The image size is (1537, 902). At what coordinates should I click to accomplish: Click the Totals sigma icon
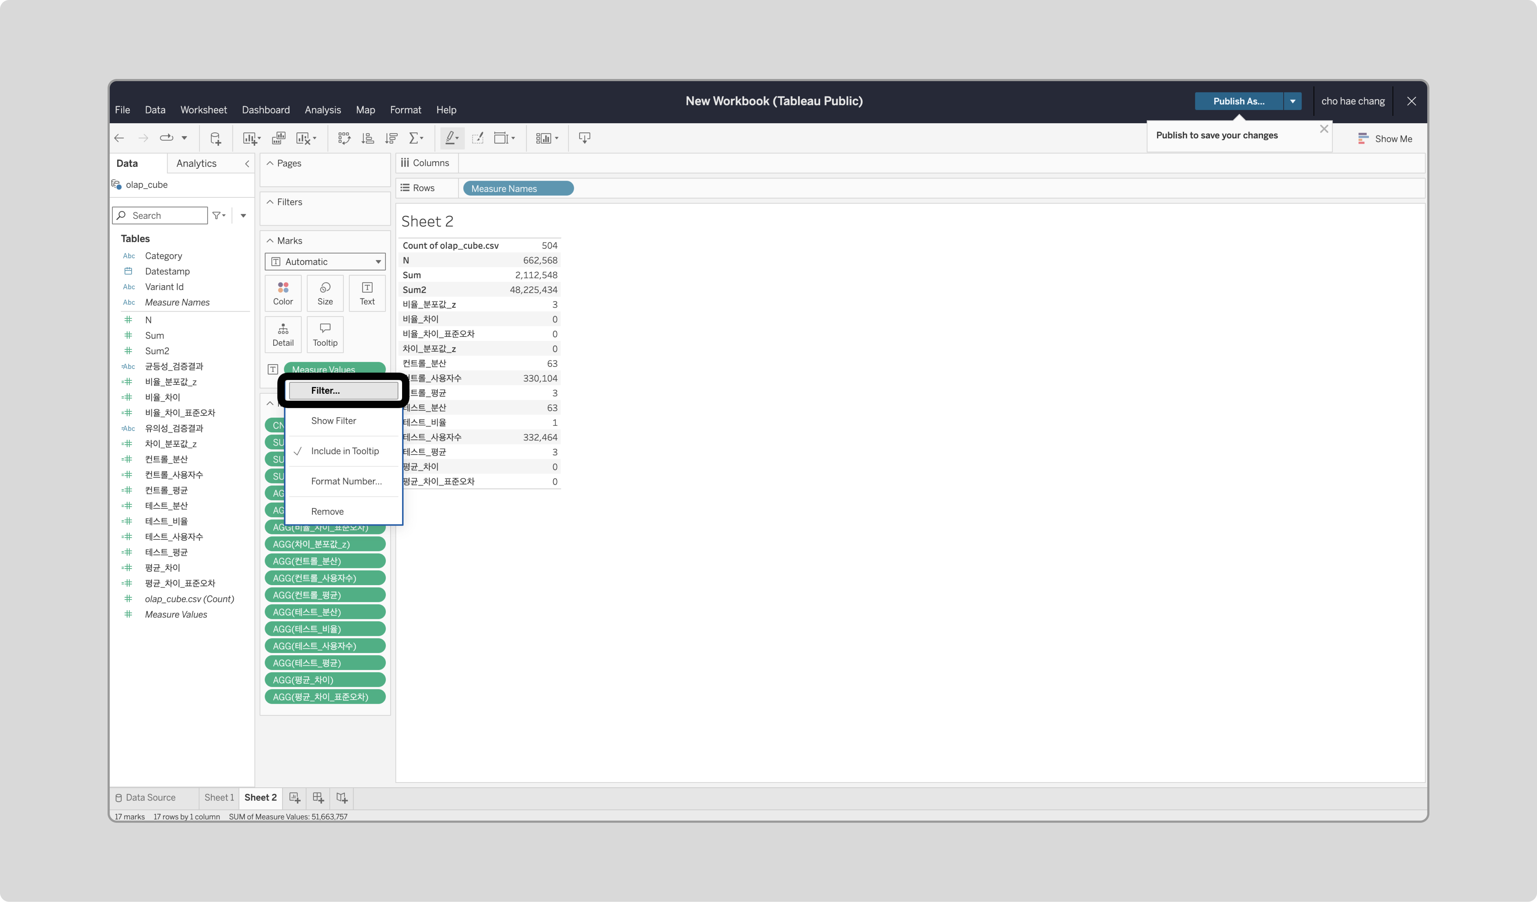[416, 138]
